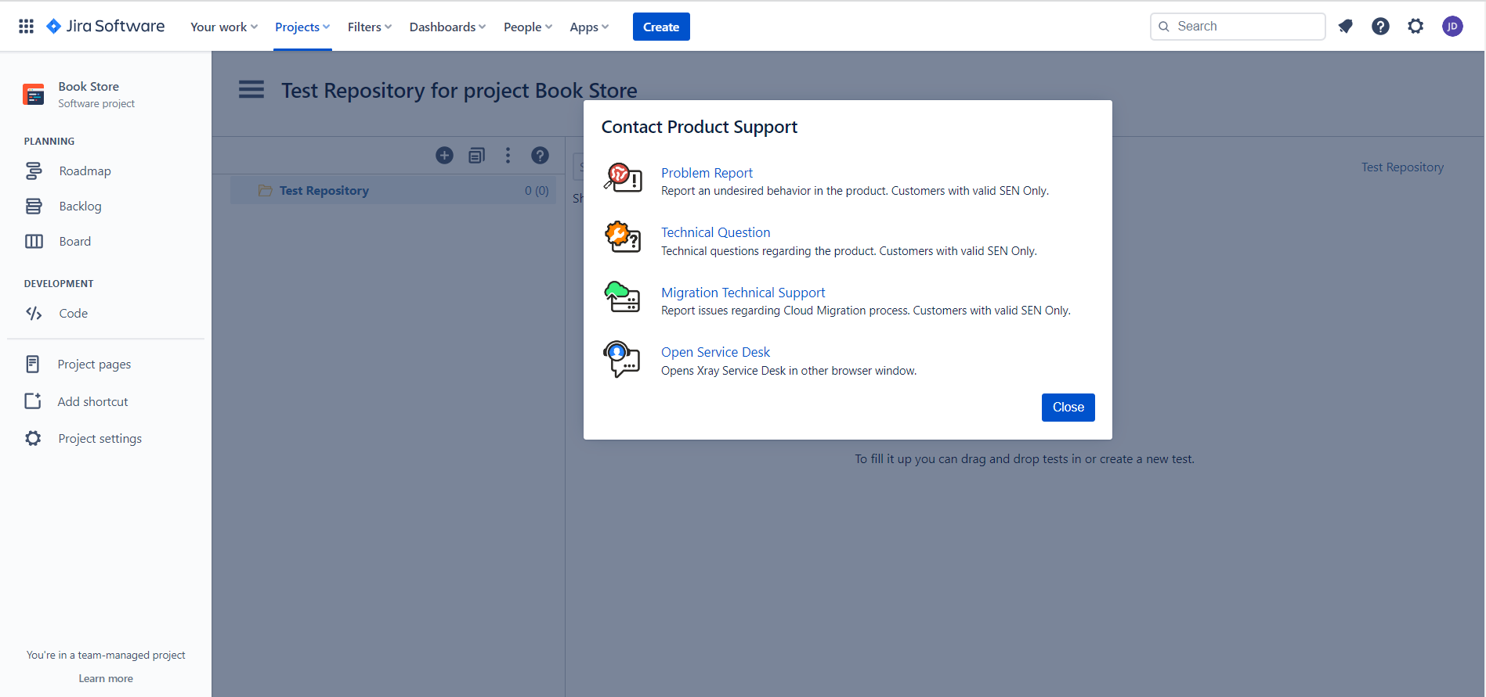Viewport: 1486px width, 697px height.
Task: Click the Technical Question gear icon
Action: point(623,237)
